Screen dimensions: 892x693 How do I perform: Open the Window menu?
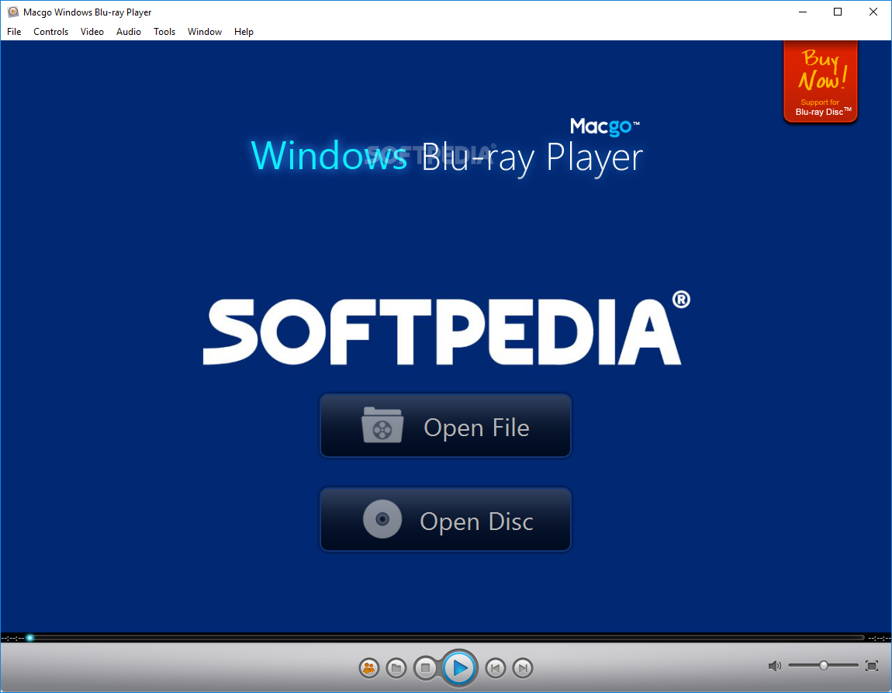click(x=205, y=32)
